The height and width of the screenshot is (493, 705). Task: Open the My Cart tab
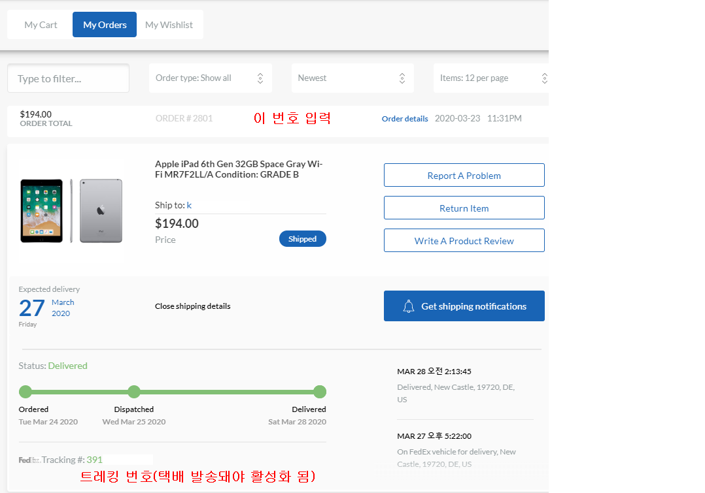pyautogui.click(x=41, y=25)
